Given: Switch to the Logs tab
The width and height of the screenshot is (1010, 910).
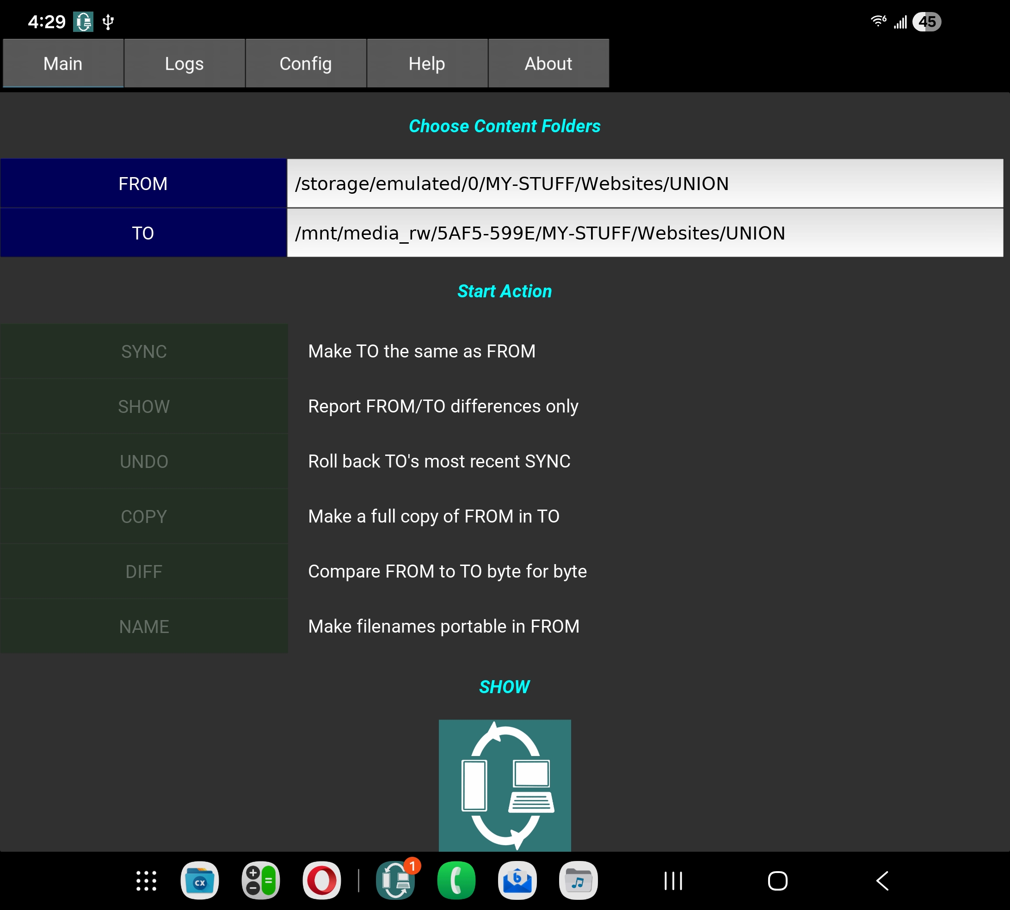Looking at the screenshot, I should [x=185, y=63].
